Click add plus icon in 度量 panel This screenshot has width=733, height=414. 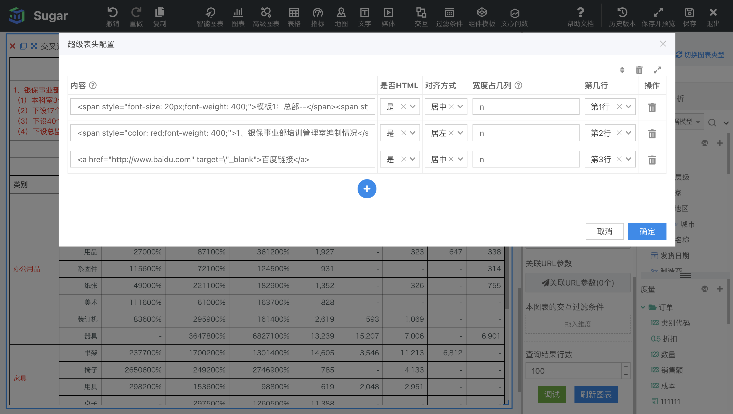pos(720,289)
